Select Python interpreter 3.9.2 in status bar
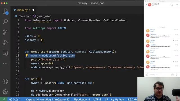This screenshot has height=101, width=180. point(132,99)
